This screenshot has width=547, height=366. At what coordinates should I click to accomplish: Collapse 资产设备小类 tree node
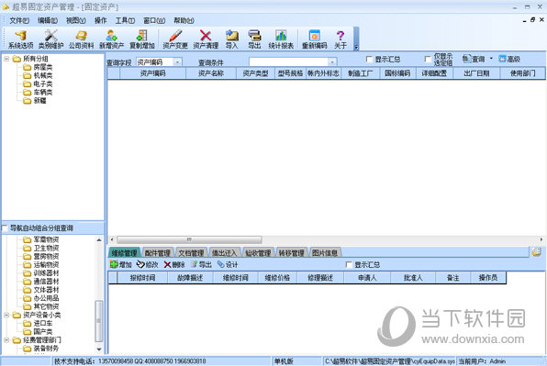coord(6,316)
